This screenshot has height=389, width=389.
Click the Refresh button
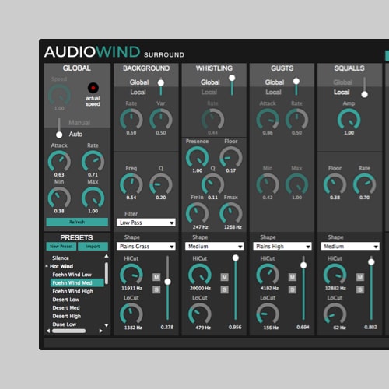[x=77, y=222]
